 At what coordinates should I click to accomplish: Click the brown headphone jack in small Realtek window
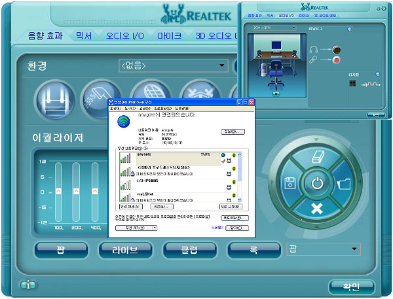(337, 50)
